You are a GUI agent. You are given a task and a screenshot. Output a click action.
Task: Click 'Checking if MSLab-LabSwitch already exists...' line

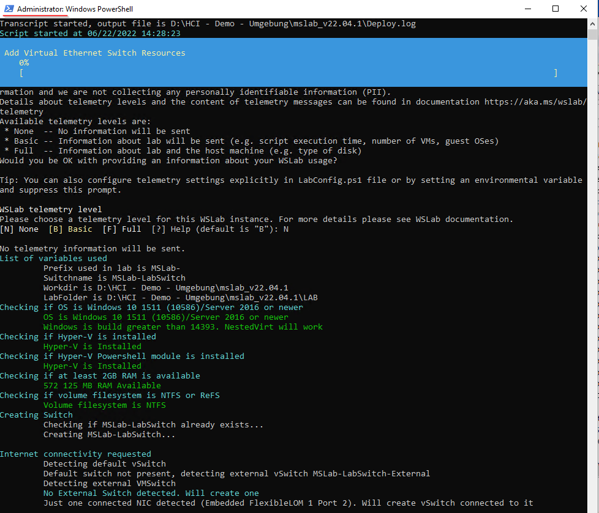(x=153, y=425)
